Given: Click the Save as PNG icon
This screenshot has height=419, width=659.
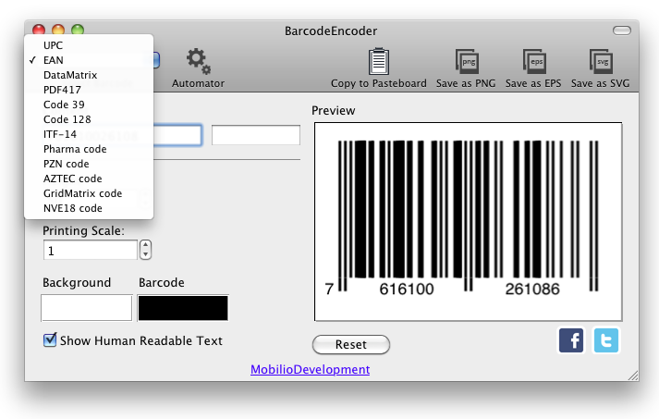Looking at the screenshot, I should (x=467, y=61).
